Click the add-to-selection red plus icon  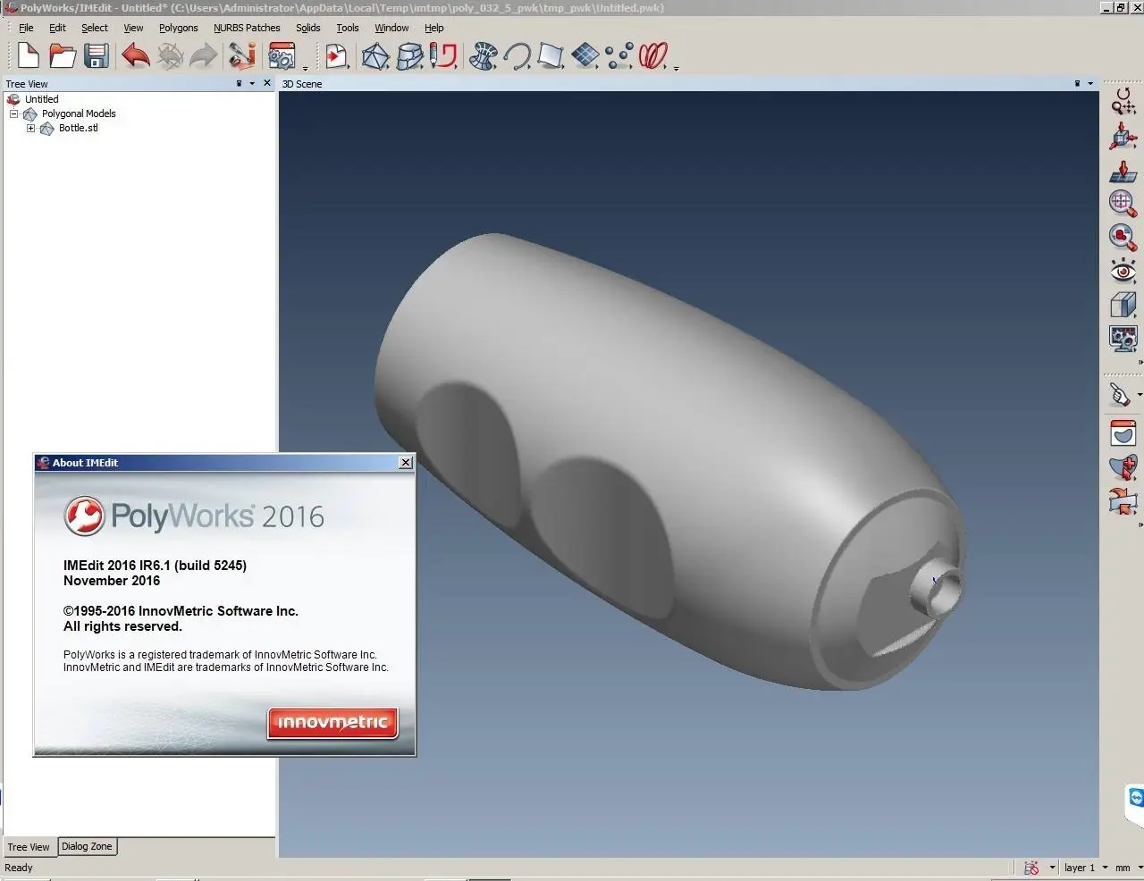coord(1123,467)
